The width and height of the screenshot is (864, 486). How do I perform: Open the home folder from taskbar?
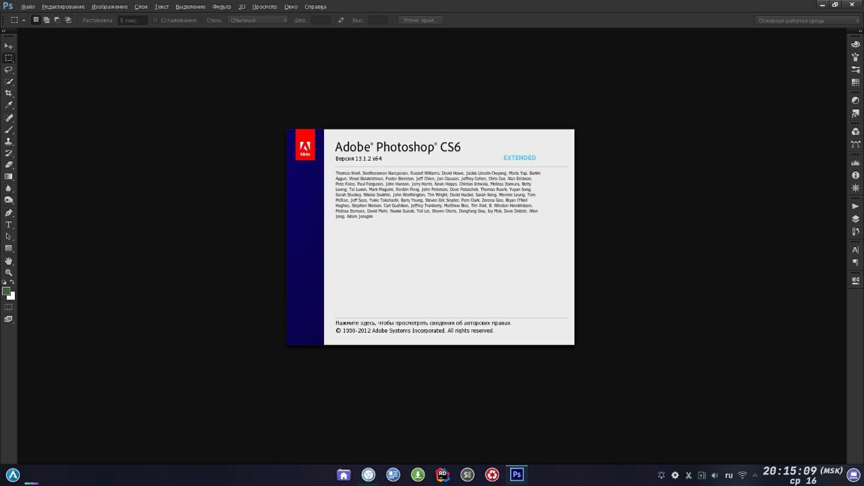point(344,475)
